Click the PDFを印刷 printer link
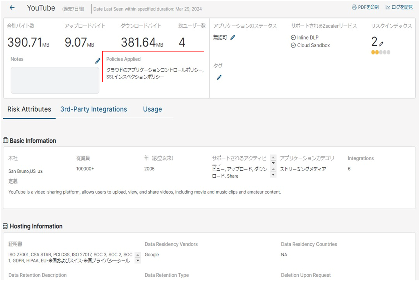 click(x=365, y=7)
